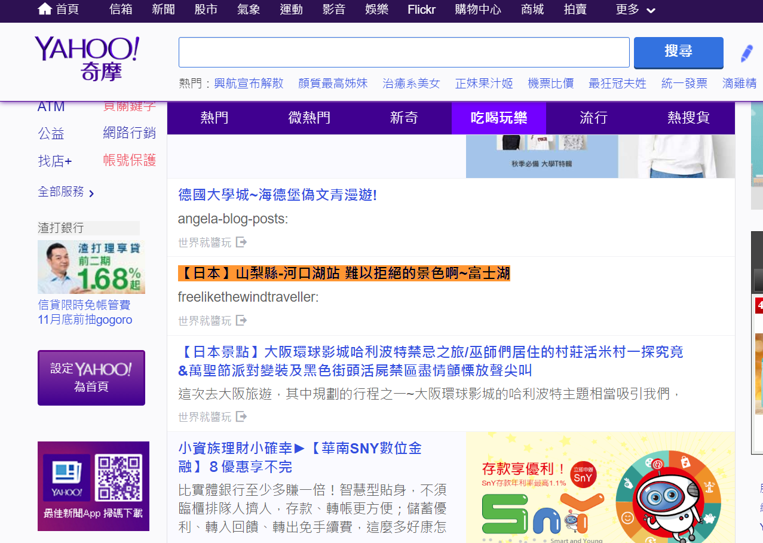Open the ATM sidebar link

coord(51,108)
